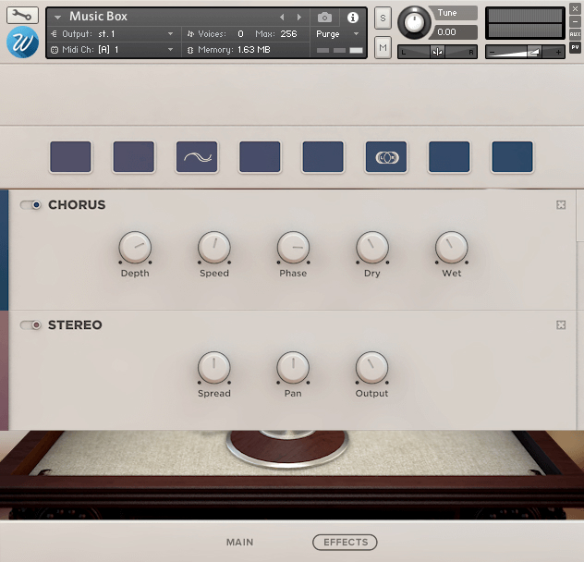Click the minus at volume slider start

492,52
